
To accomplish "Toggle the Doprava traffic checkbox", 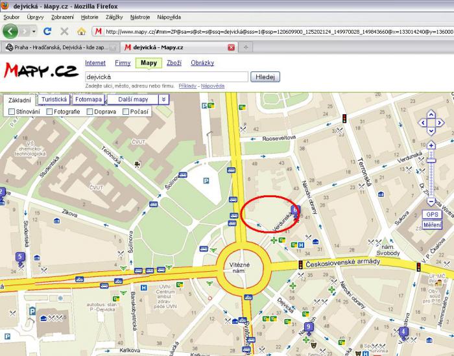I will click(88, 112).
